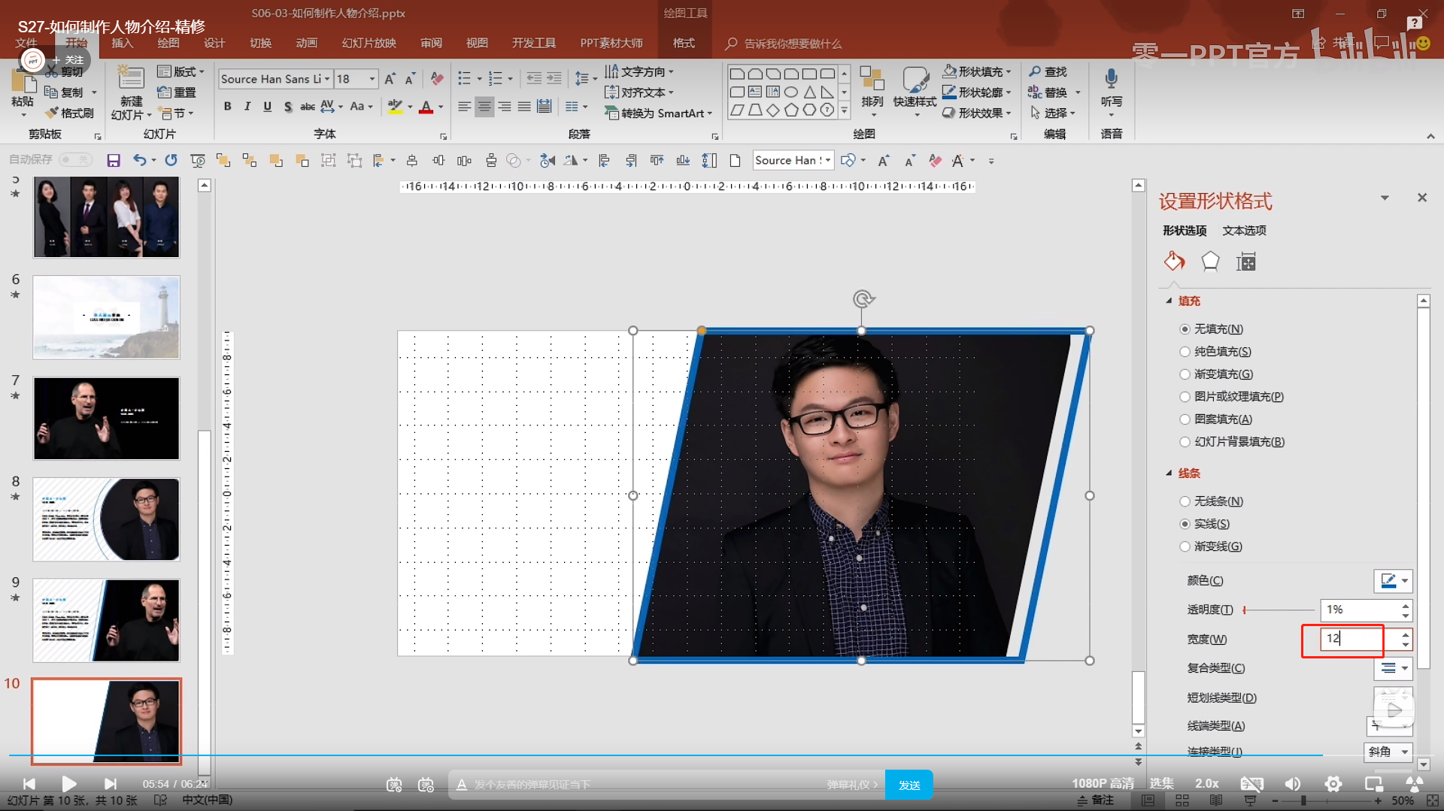Viewport: 1444px width, 811px height.
Task: Click the 2.0x playback speed button
Action: click(1207, 784)
